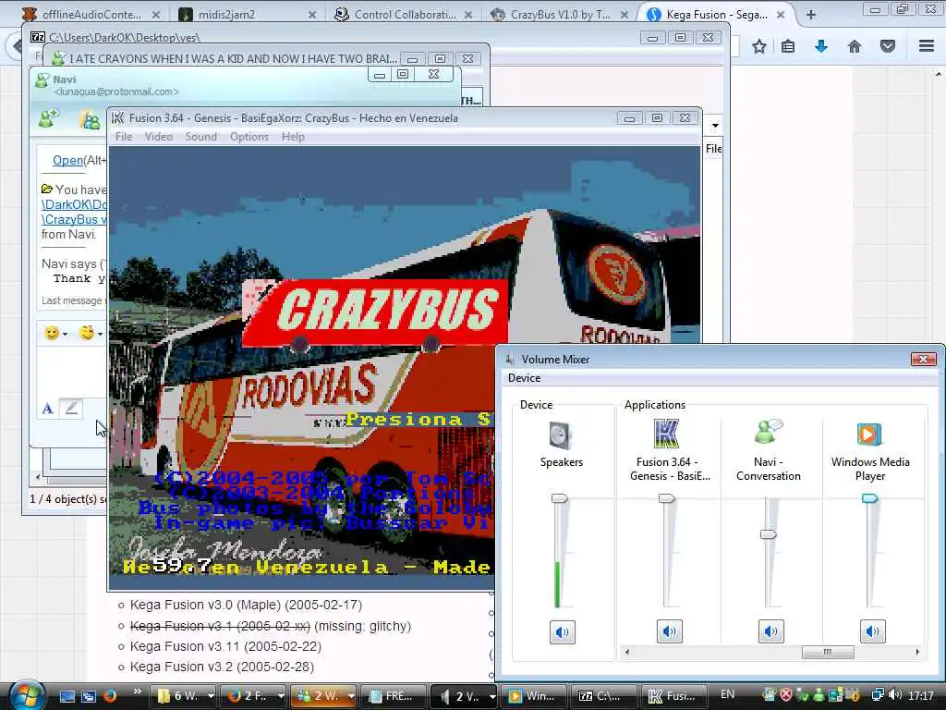Open the File menu in Fusion
This screenshot has width=946, height=710.
click(x=124, y=137)
